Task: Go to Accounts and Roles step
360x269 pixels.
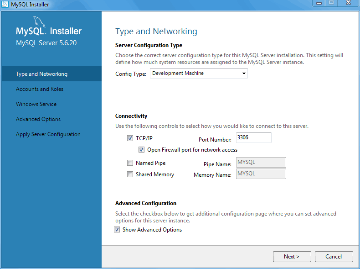Action: 40,89
